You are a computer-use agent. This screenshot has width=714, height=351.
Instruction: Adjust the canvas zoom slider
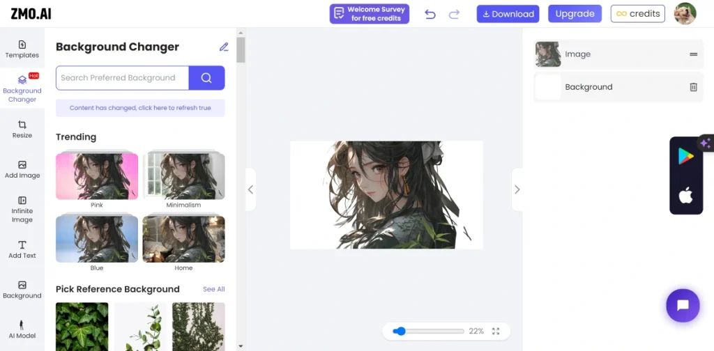[x=428, y=331]
